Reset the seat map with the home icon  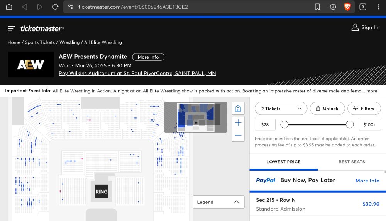pos(238,108)
